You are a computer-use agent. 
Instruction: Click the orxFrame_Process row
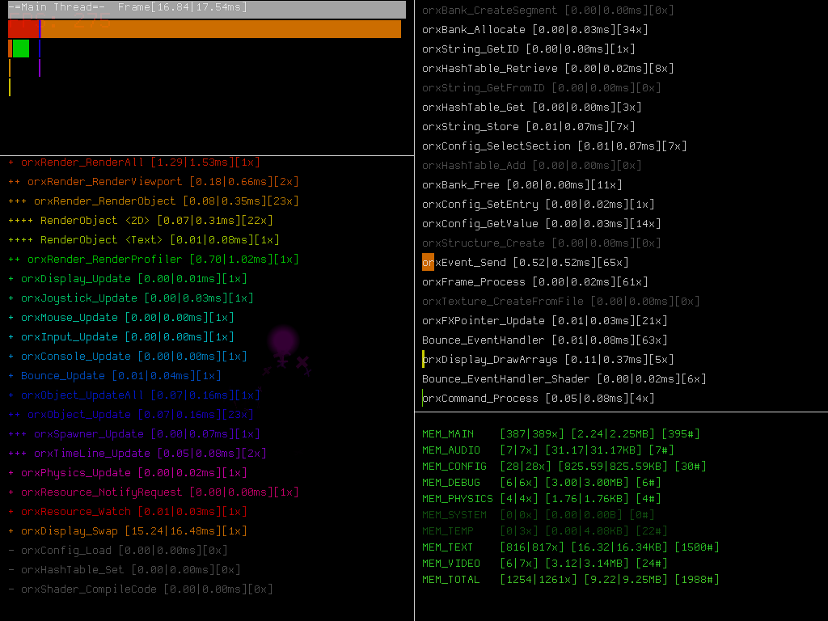pyautogui.click(x=535, y=282)
